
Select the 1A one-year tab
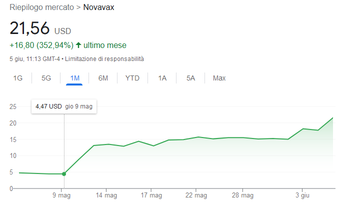coord(162,78)
